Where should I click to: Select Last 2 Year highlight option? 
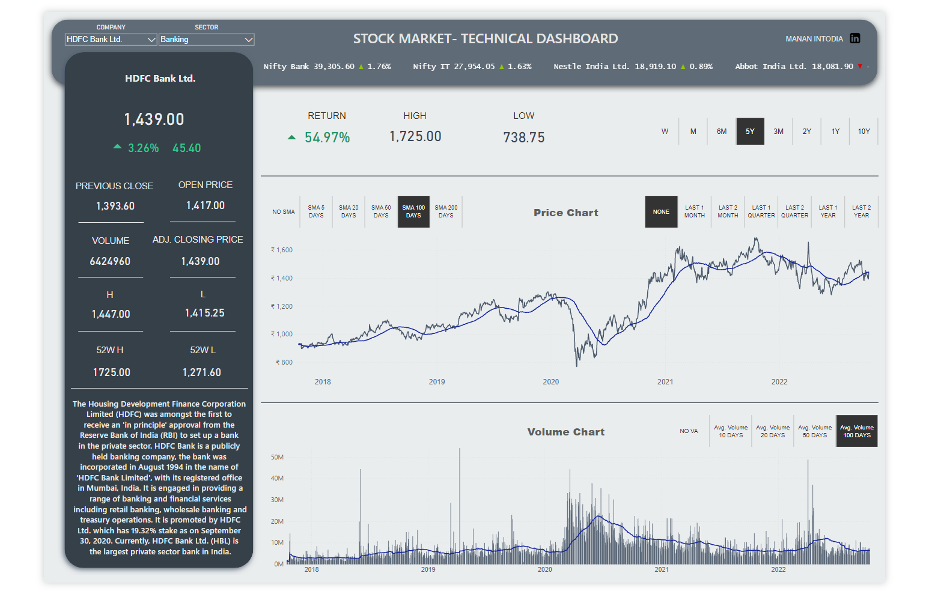[861, 211]
